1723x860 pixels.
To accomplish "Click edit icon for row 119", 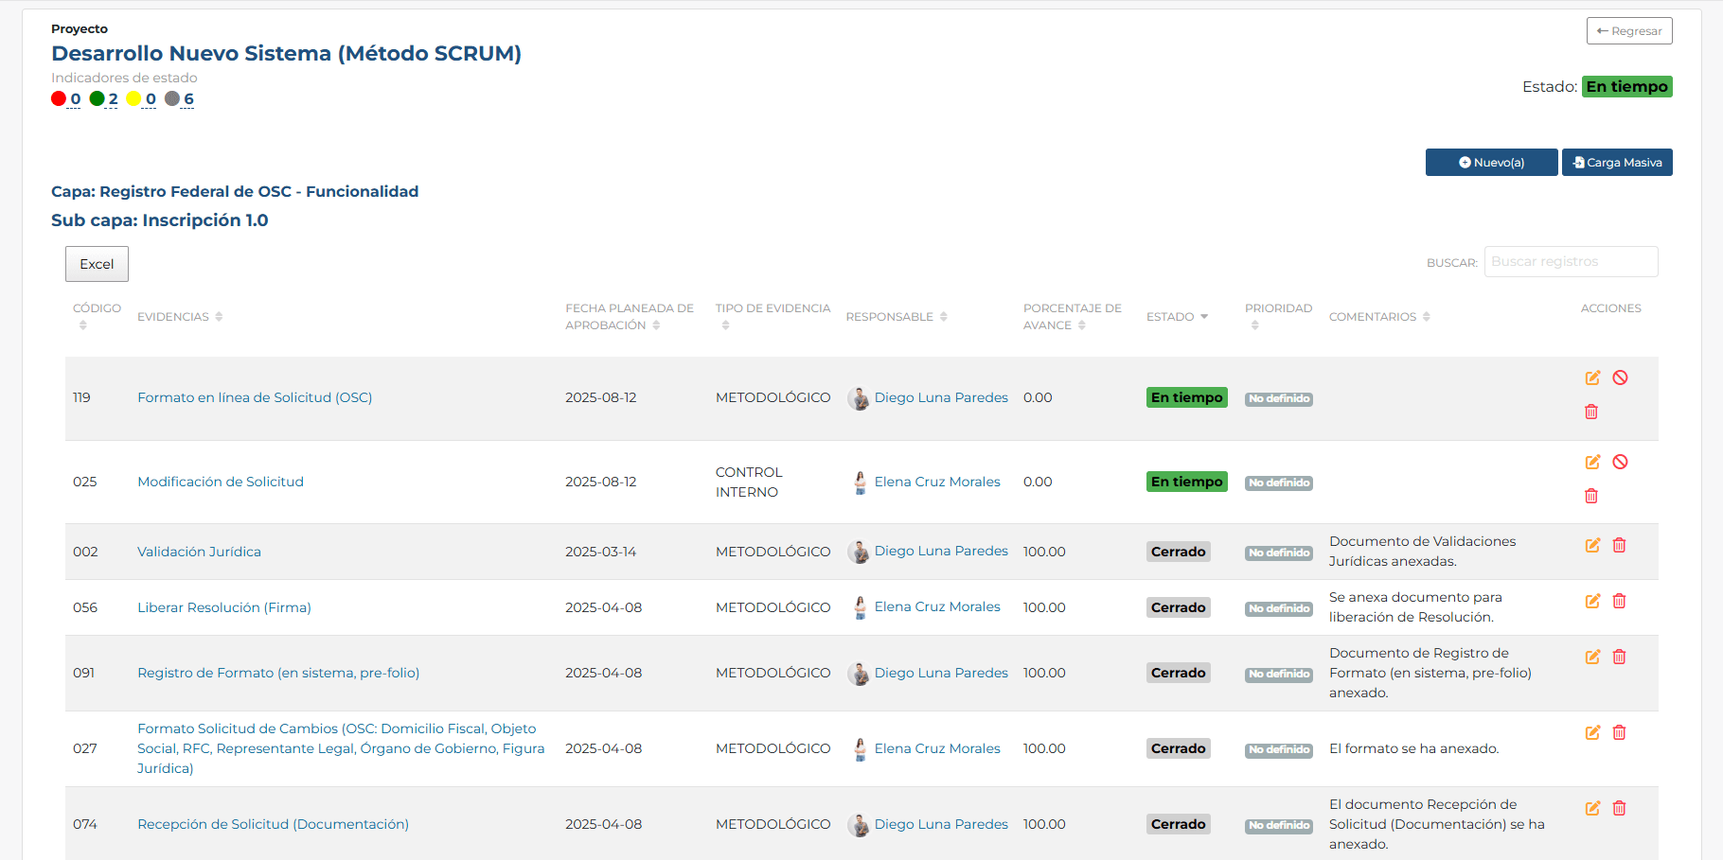I will [1592, 377].
